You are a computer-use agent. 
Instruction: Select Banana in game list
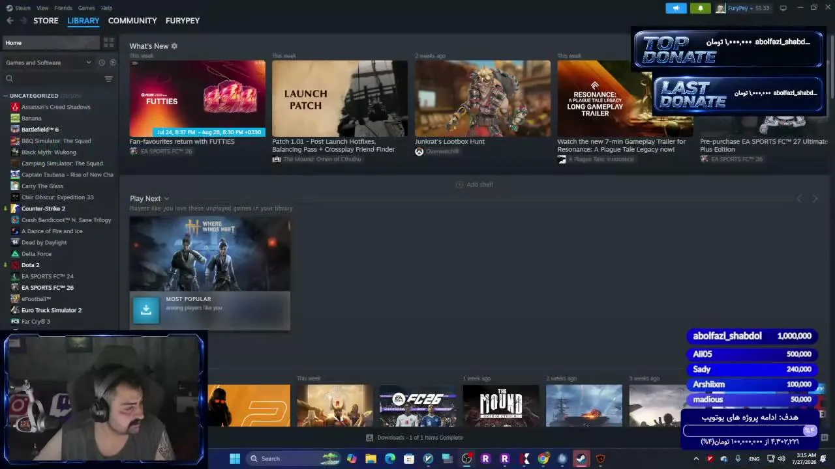click(x=31, y=119)
